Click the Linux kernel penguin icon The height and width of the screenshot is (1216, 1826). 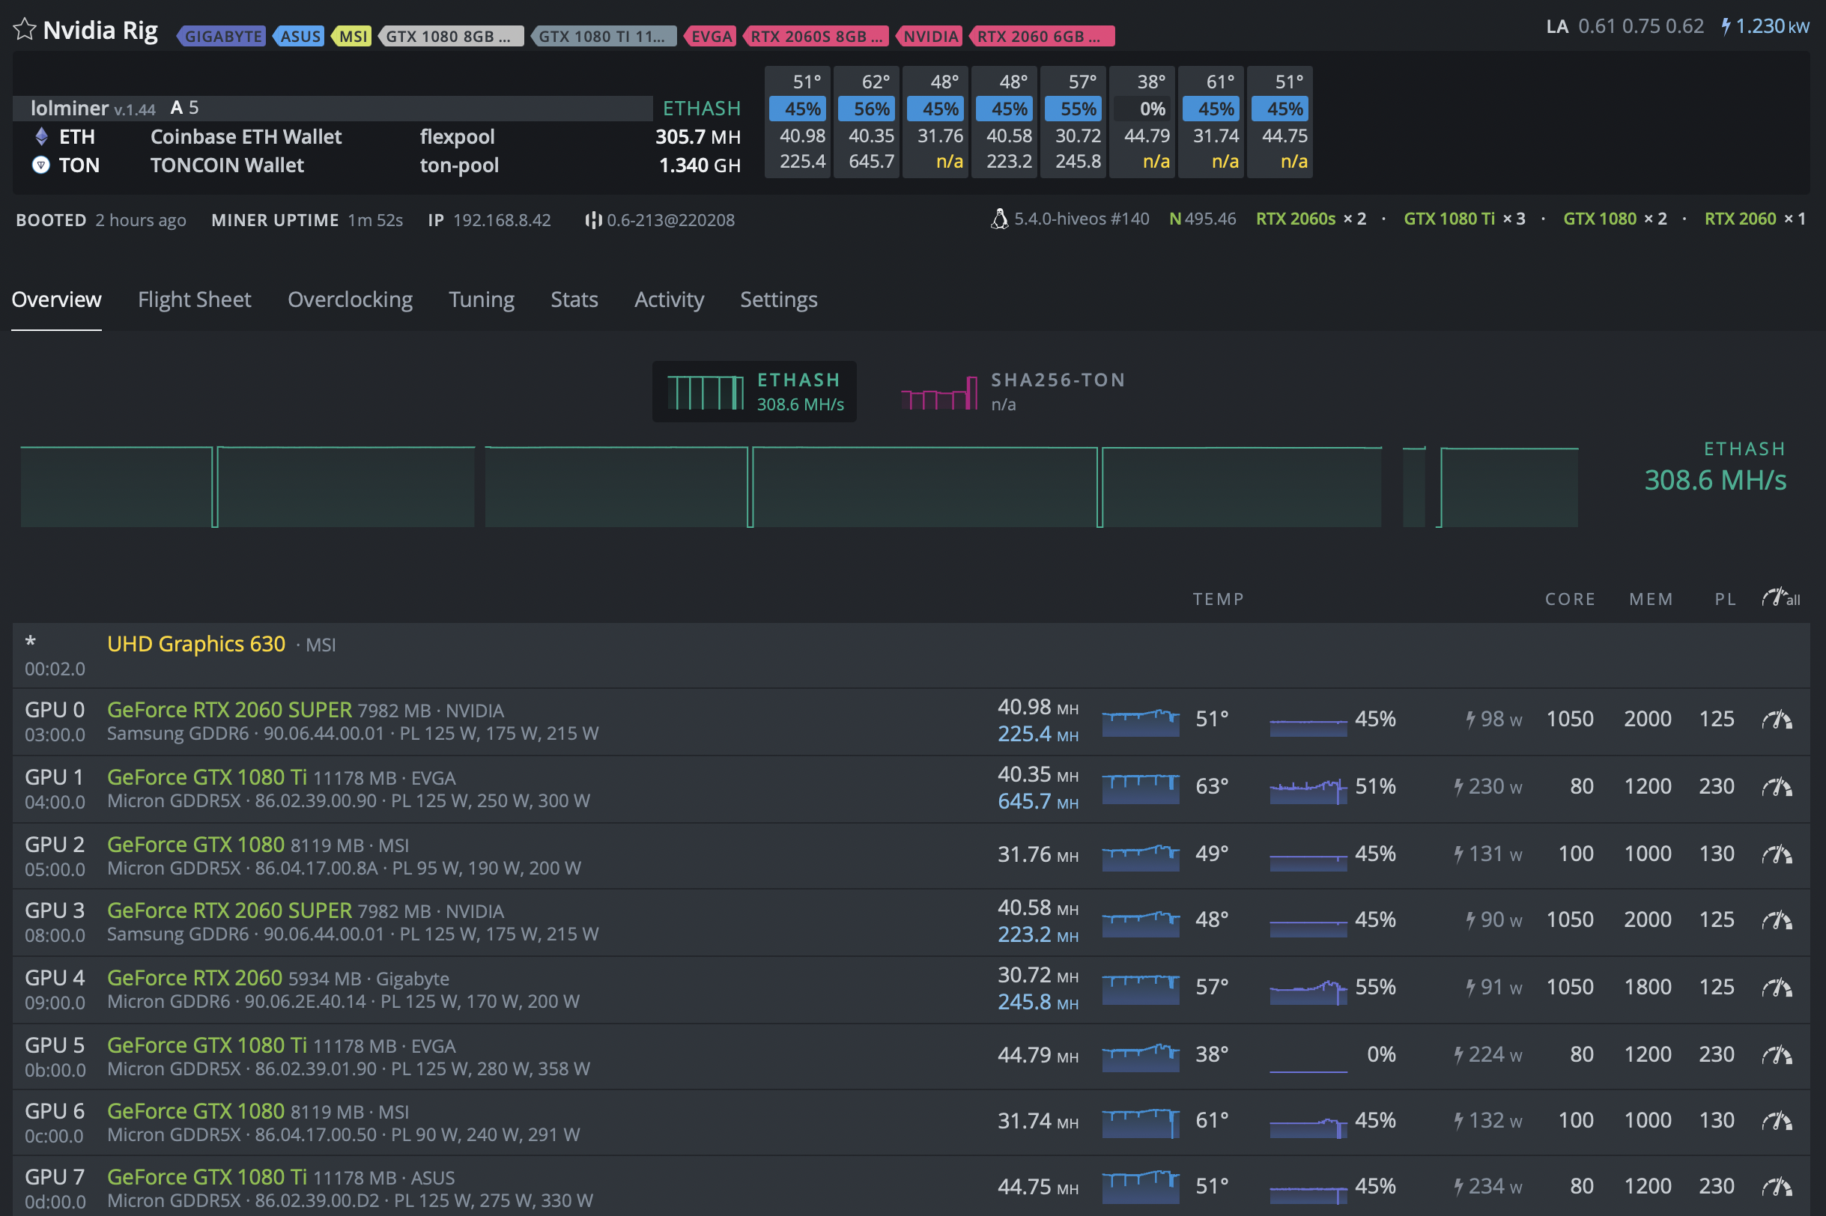[x=999, y=219]
